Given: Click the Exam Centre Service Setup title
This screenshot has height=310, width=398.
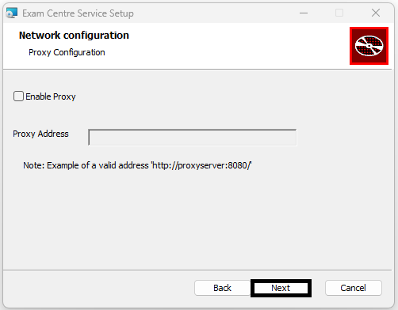Looking at the screenshot, I should point(78,13).
